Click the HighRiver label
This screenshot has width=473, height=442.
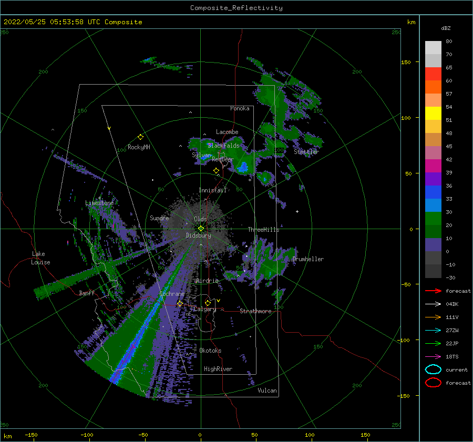tap(218, 369)
